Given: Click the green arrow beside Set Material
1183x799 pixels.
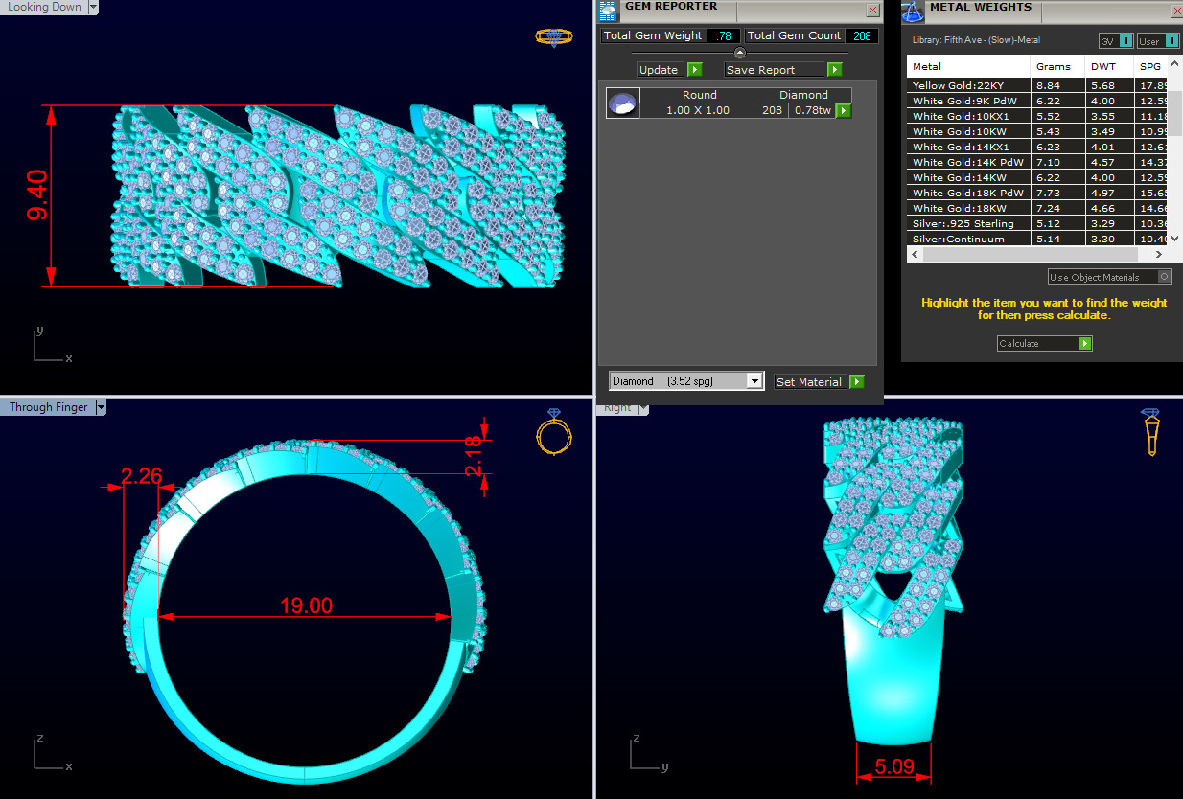Looking at the screenshot, I should pyautogui.click(x=856, y=382).
